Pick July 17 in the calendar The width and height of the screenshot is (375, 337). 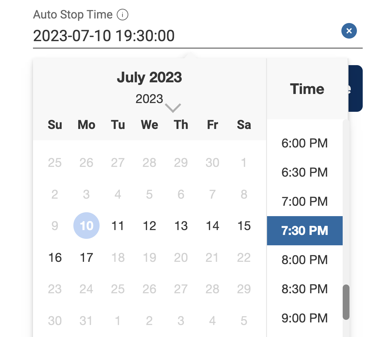click(86, 258)
